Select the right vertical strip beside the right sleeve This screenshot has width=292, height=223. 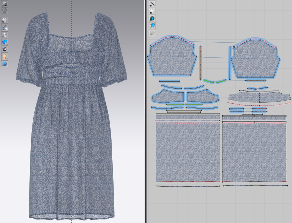(230, 63)
